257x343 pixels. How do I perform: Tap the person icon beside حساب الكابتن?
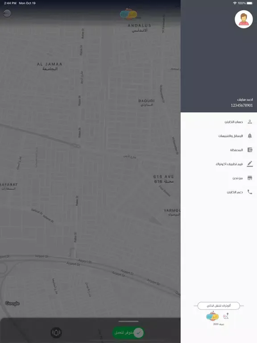pyautogui.click(x=250, y=122)
